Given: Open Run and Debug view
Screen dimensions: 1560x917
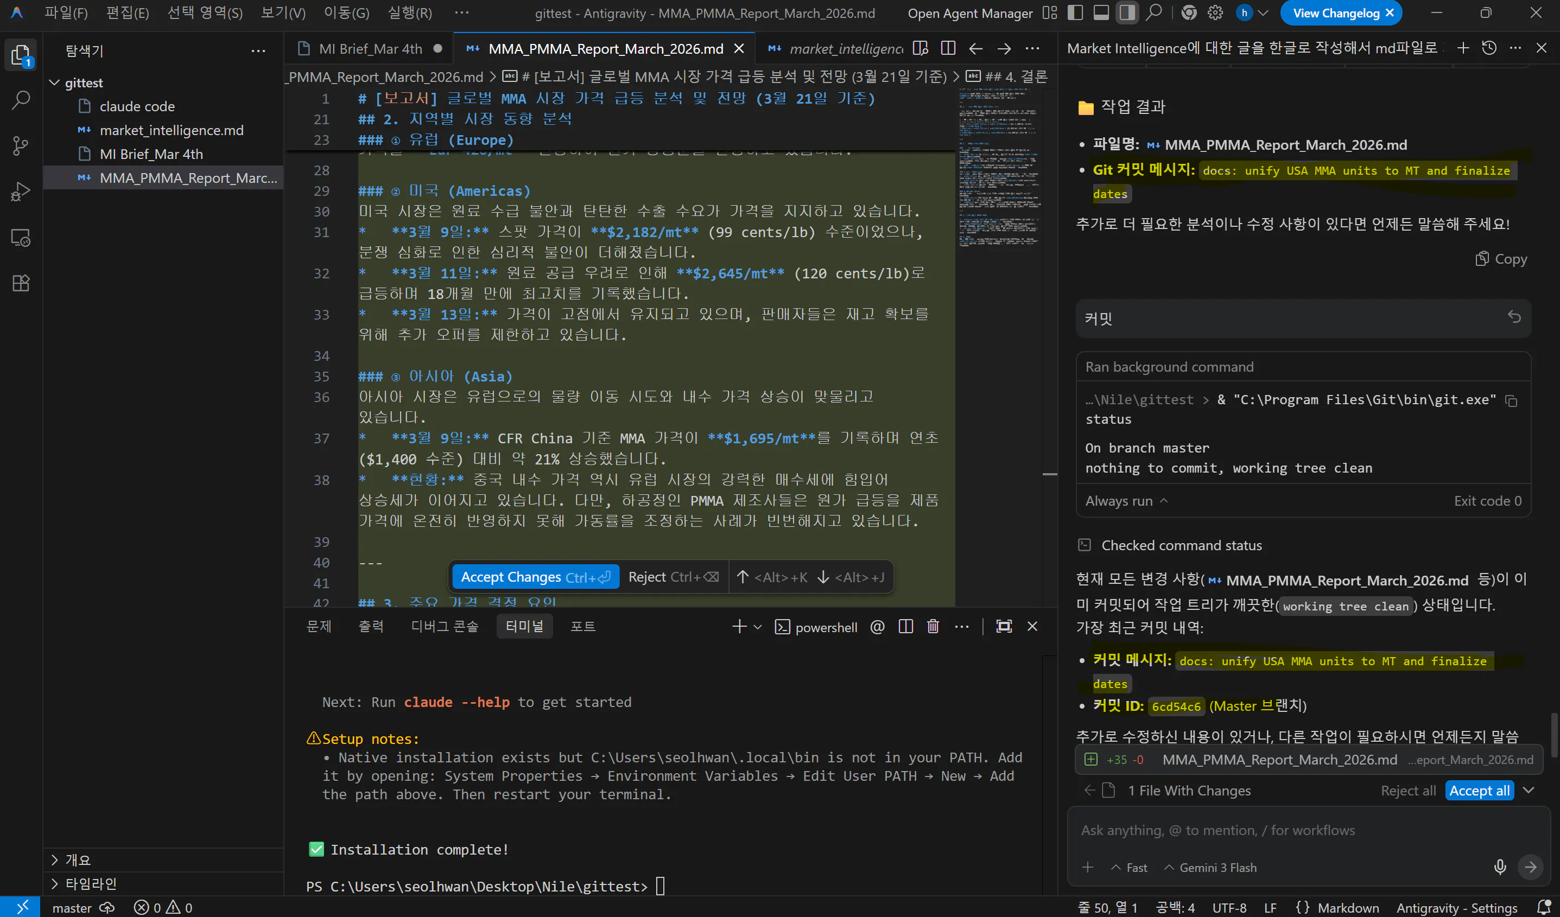Looking at the screenshot, I should tap(21, 192).
